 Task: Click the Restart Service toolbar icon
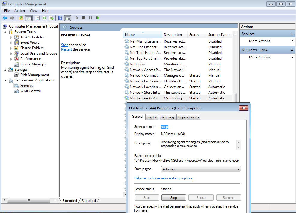tap(97, 18)
